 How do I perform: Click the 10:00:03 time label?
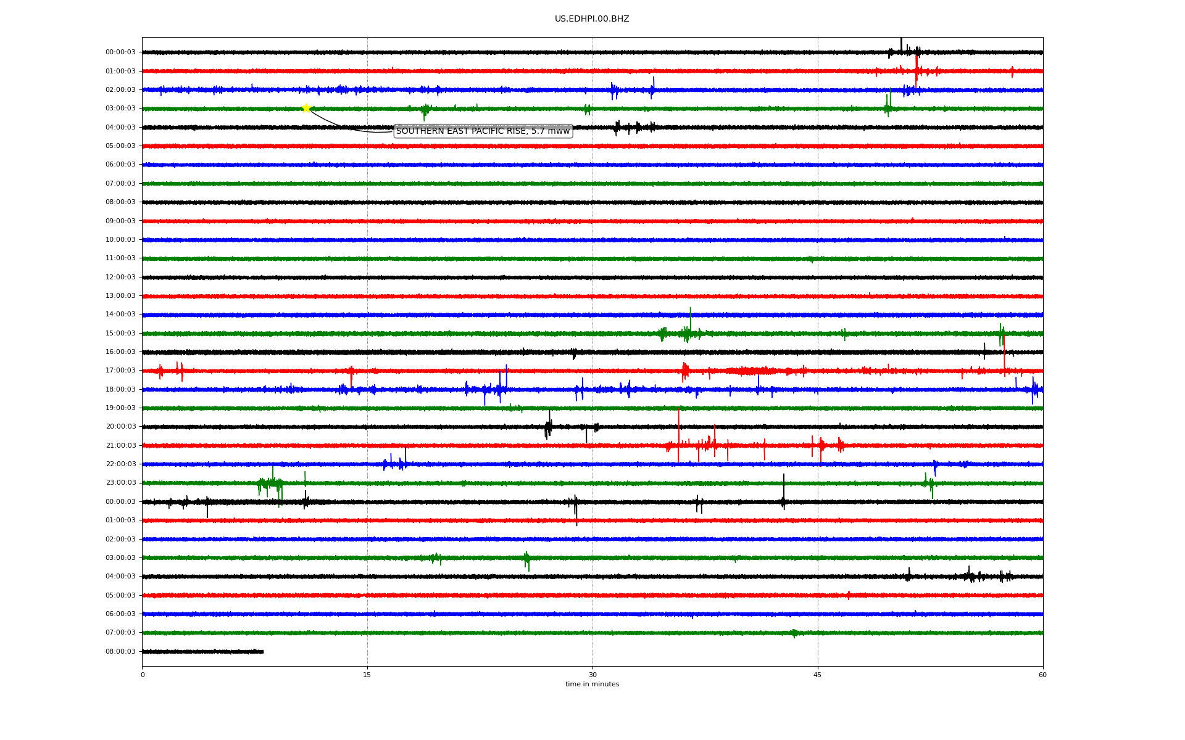[x=120, y=239]
